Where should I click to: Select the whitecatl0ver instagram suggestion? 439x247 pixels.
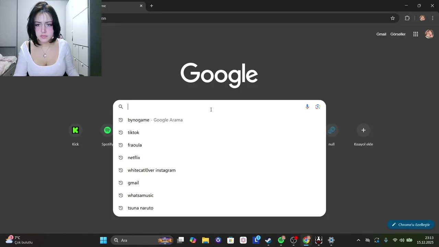tap(219, 170)
